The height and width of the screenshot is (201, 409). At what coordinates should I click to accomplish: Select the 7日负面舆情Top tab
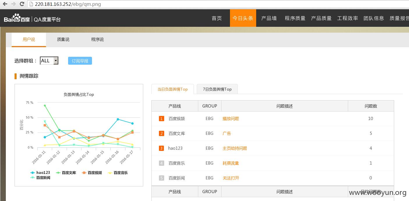tap(217, 89)
